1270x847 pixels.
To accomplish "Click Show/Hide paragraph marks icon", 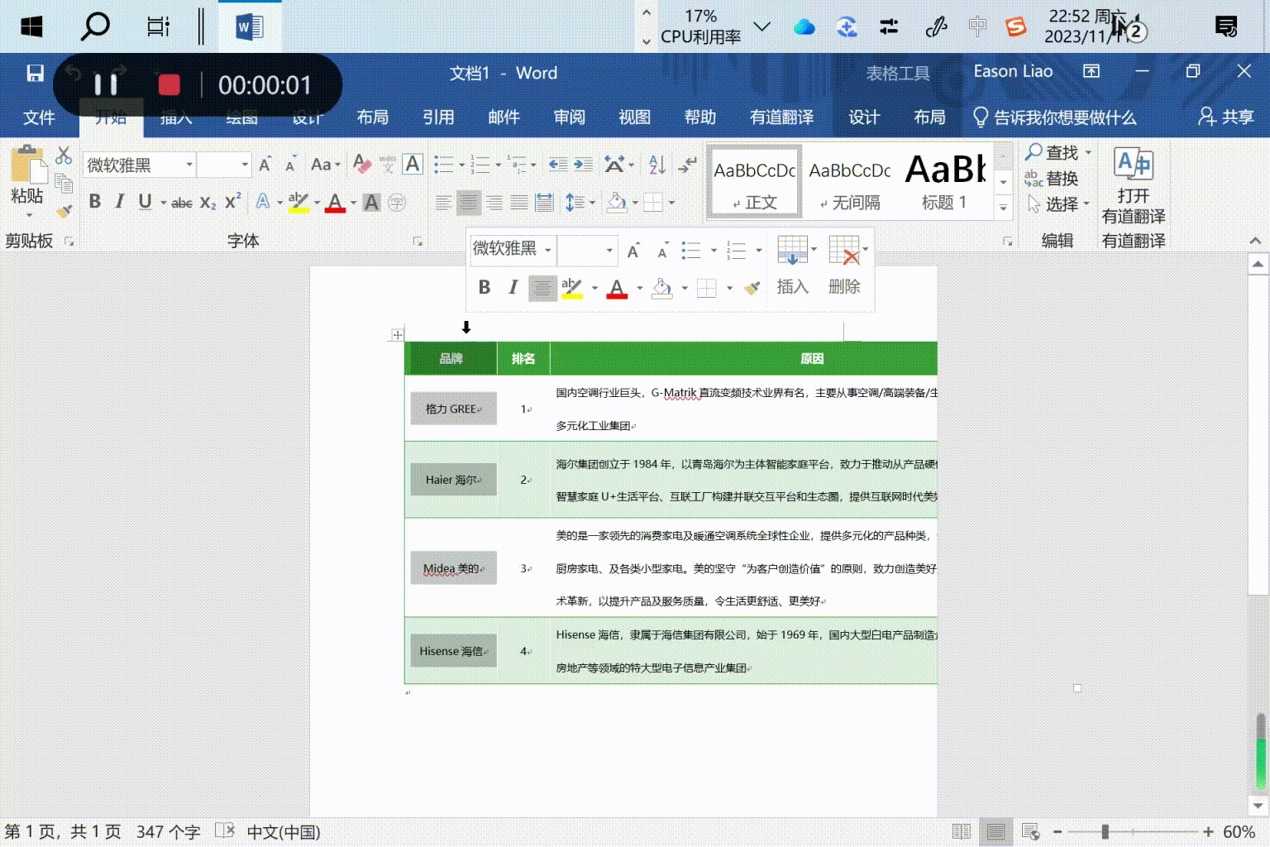I will pos(687,164).
